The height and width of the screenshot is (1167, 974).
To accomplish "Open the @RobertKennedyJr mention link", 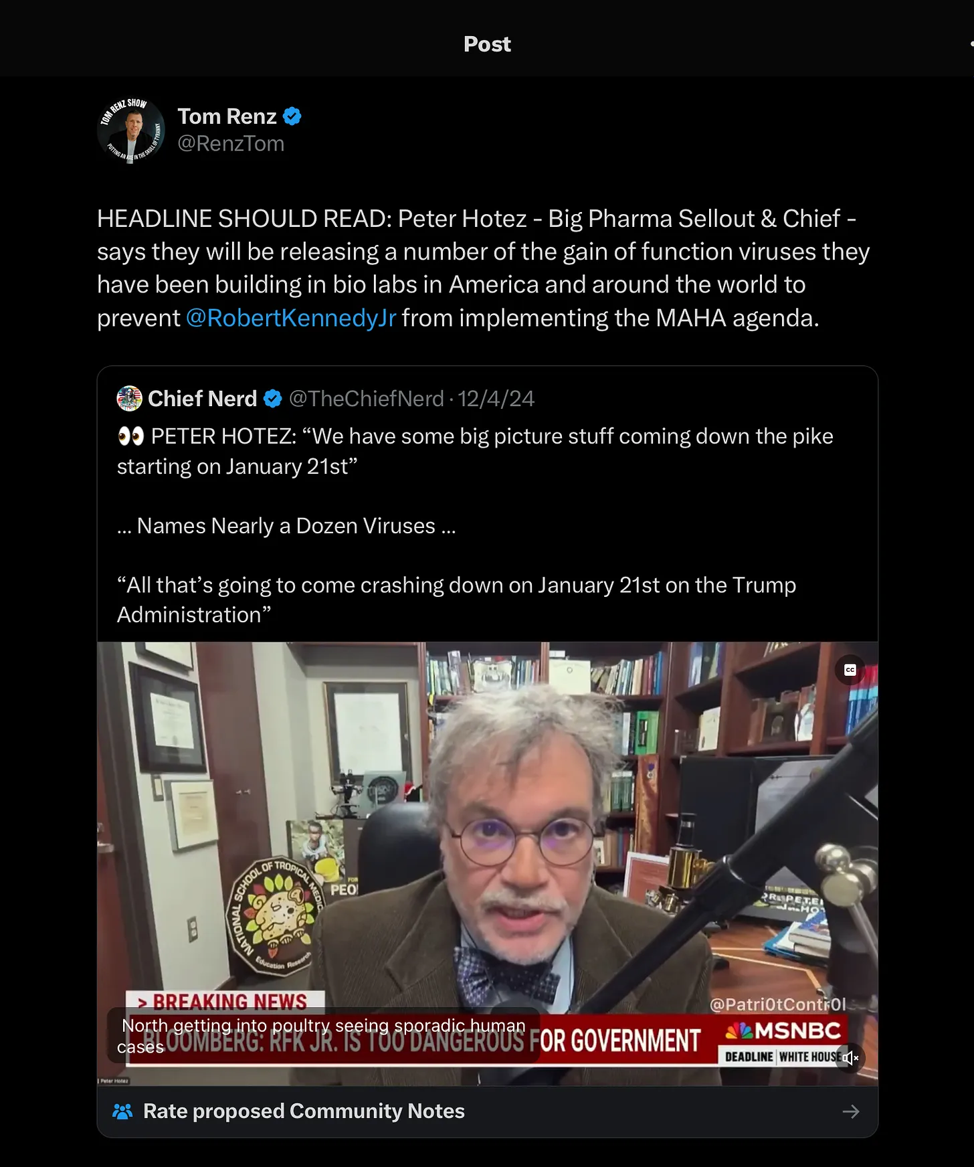I will tap(291, 318).
